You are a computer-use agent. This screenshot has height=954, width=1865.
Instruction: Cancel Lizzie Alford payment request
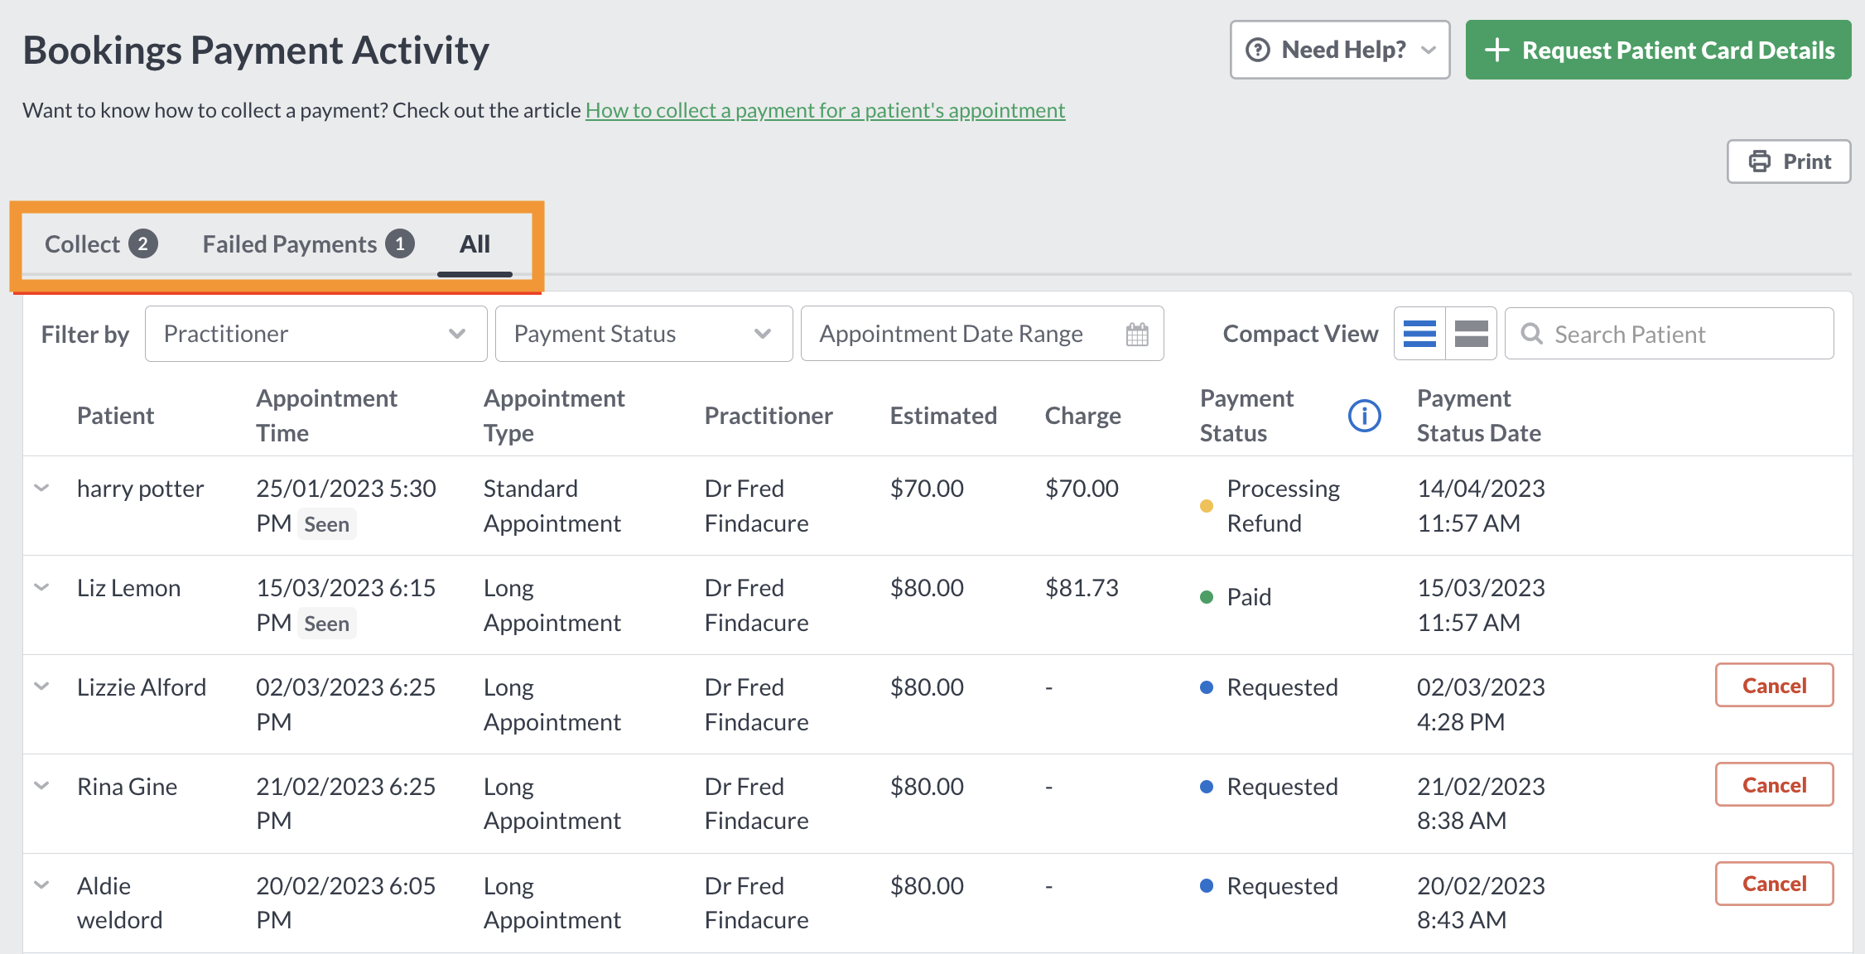[1774, 686]
